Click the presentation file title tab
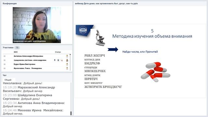 106,4
